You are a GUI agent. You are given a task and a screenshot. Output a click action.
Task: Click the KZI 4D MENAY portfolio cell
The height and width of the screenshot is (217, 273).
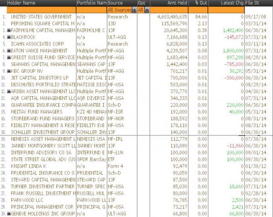92,112
